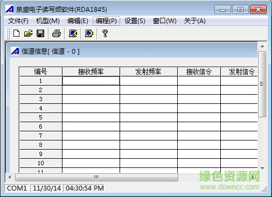Maximize the main window
Image resolution: width=272 pixels, height=197 pixels.
pyautogui.click(x=240, y=10)
